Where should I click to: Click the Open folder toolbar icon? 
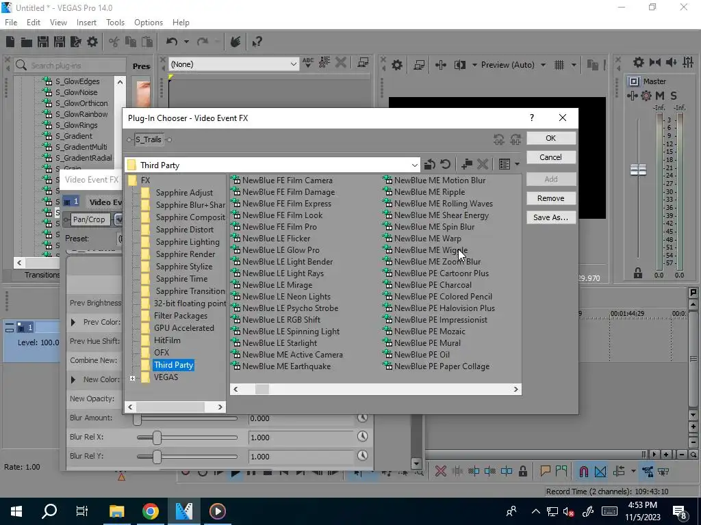click(27, 42)
